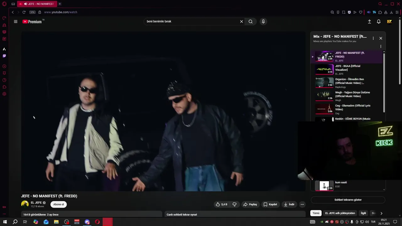This screenshot has height=226, width=402.
Task: Select the JEFE - NO MANIFEST tab
Action: [37, 4]
